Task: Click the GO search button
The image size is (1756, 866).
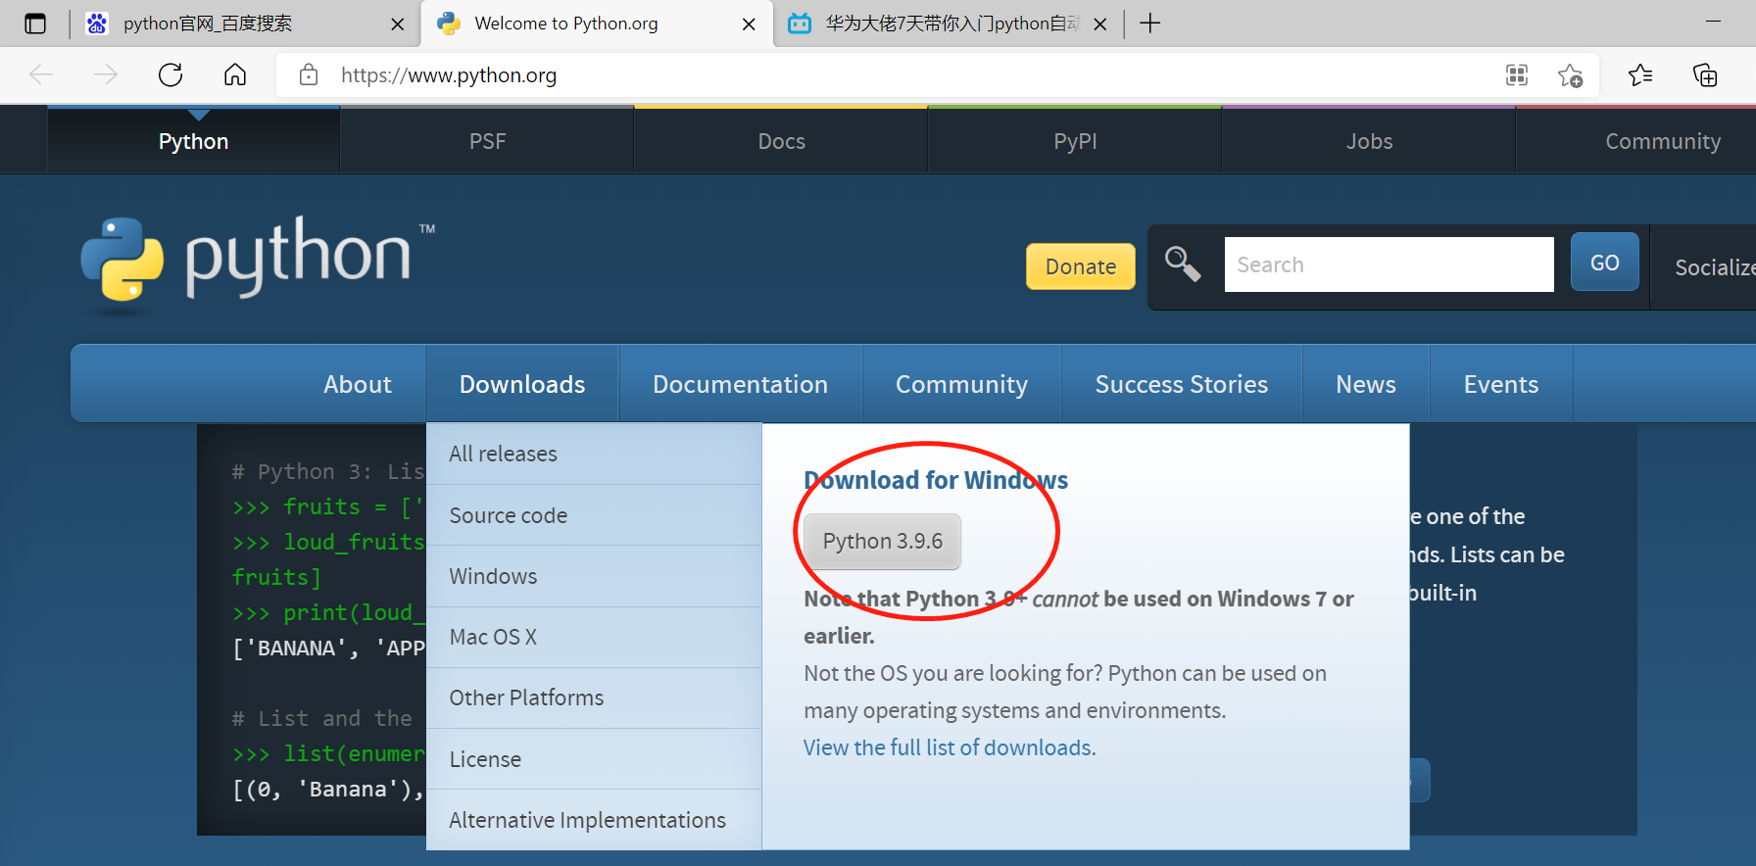Action: pyautogui.click(x=1604, y=263)
